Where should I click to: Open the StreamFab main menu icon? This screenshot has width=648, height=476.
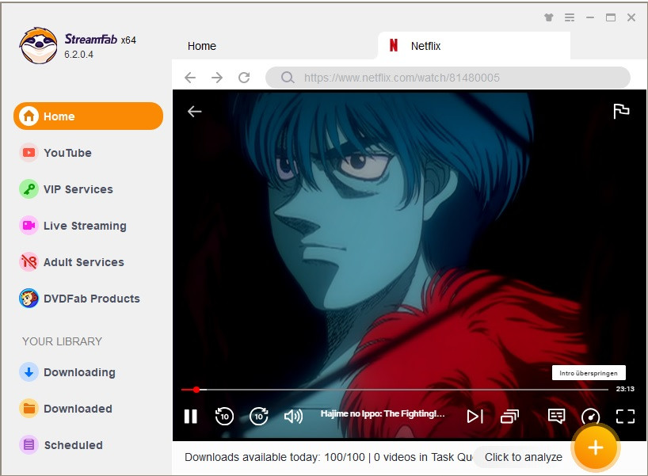pos(570,17)
